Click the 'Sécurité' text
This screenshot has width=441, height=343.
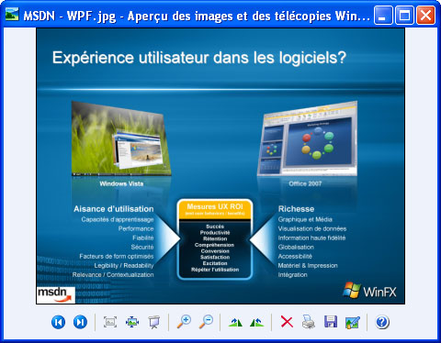click(142, 247)
